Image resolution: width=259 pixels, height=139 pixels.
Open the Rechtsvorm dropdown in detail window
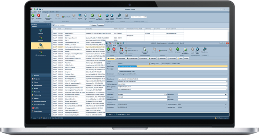click(227, 94)
